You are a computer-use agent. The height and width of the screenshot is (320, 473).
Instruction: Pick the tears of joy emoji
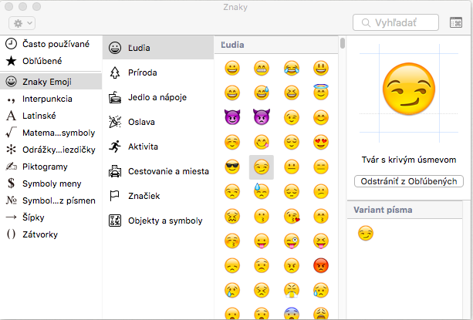(292, 68)
